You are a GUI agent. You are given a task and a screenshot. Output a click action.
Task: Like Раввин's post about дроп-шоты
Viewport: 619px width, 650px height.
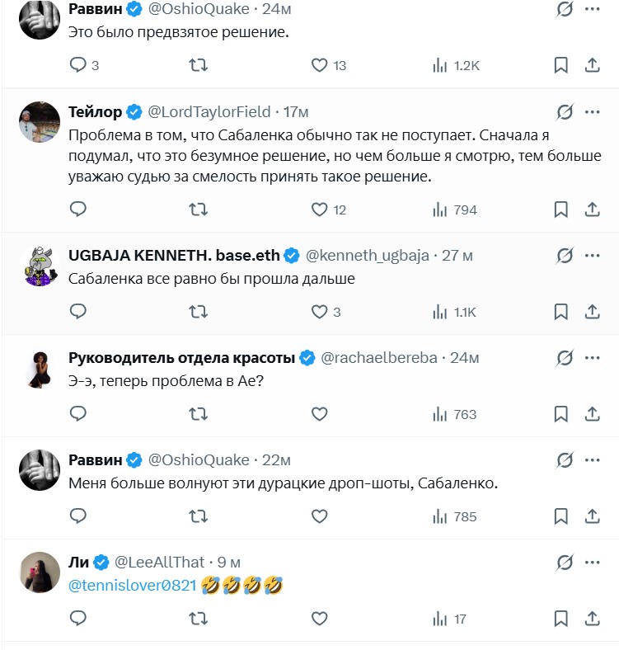click(x=320, y=516)
